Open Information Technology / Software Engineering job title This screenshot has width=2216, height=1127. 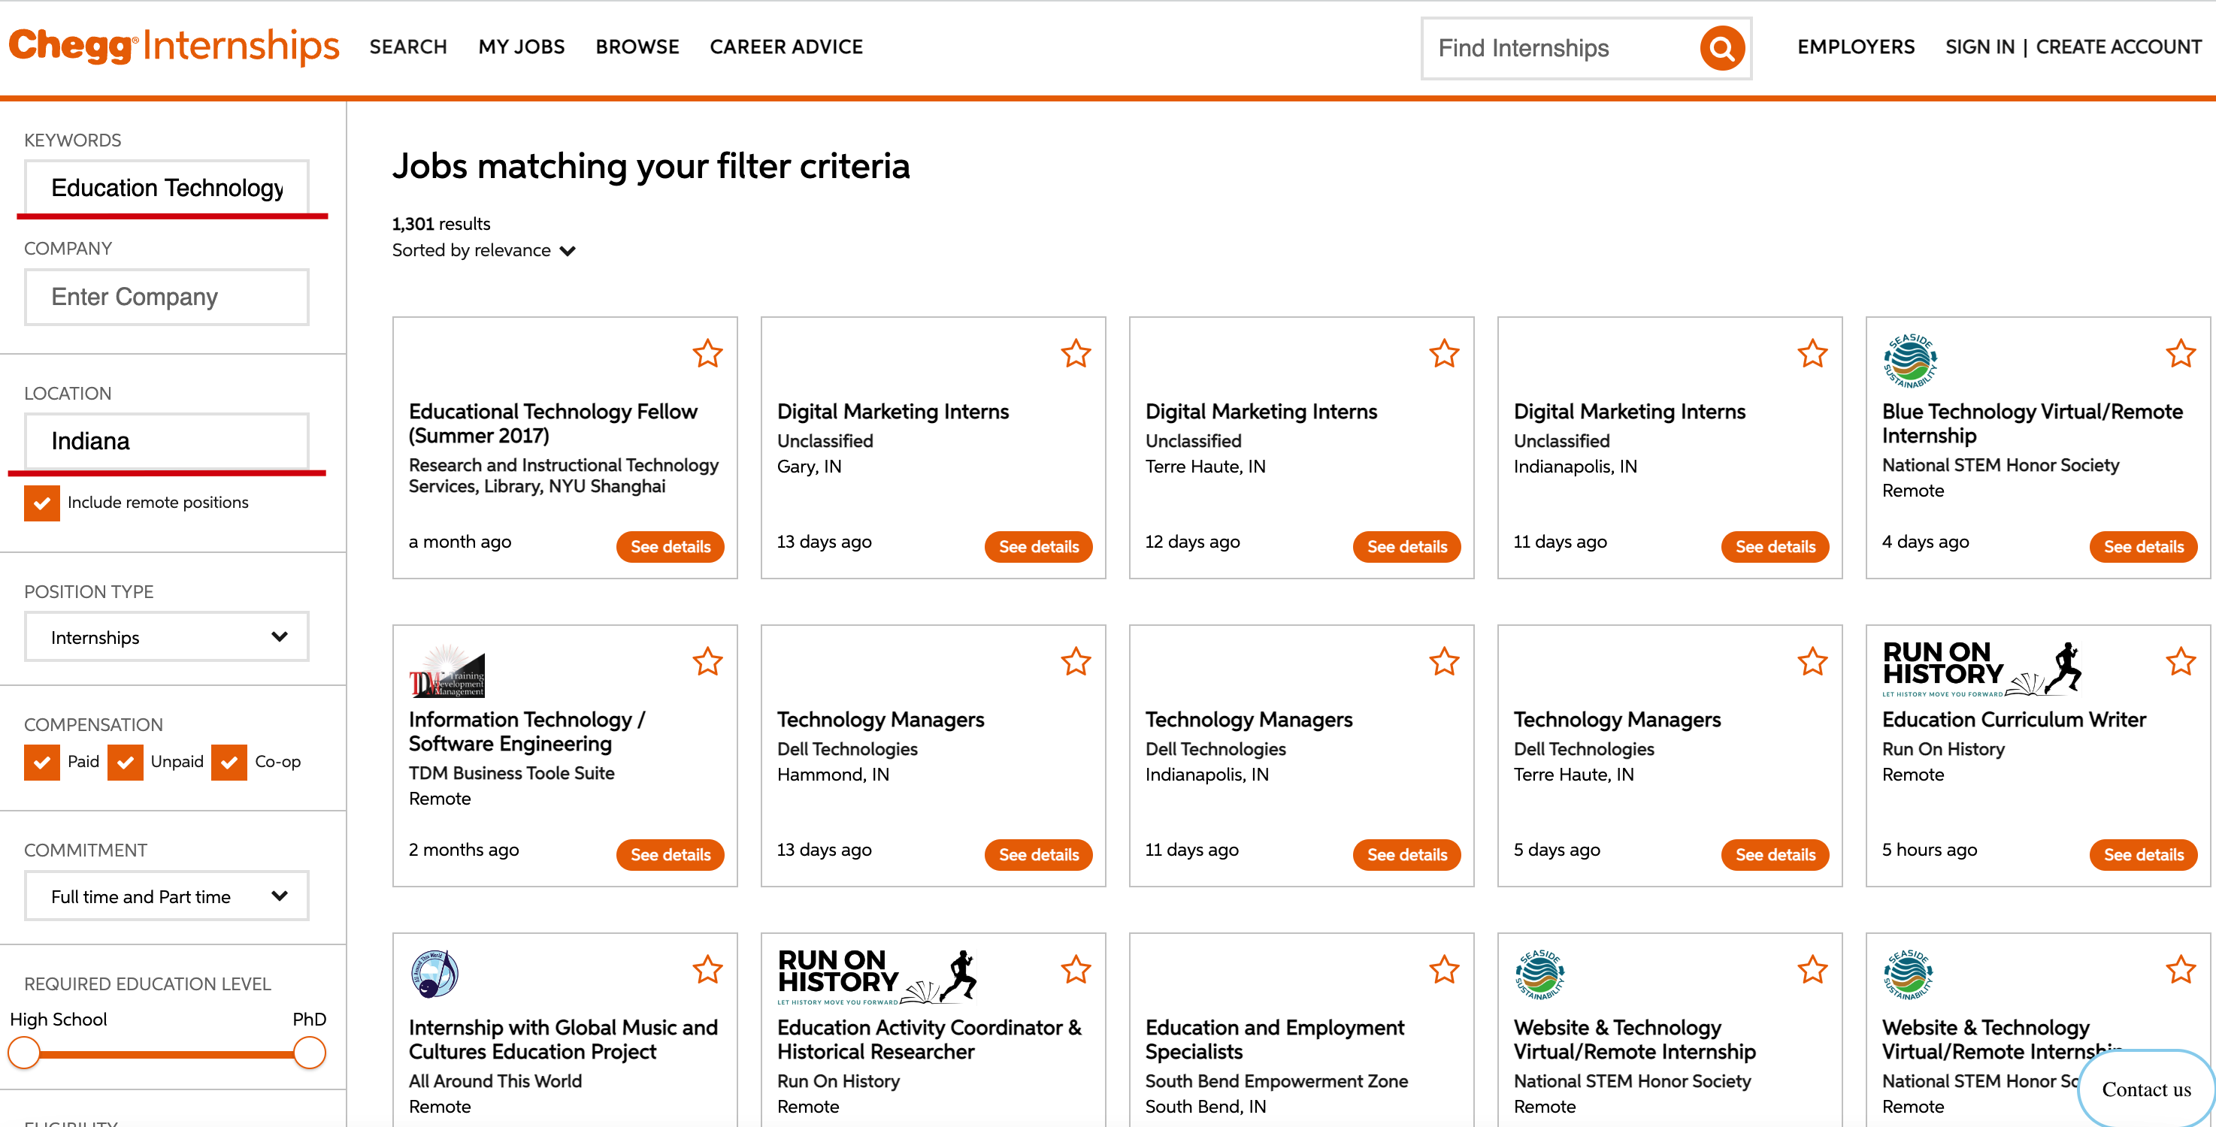coord(526,732)
